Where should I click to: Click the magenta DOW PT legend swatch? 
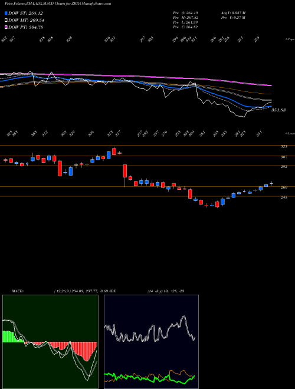click(6, 27)
